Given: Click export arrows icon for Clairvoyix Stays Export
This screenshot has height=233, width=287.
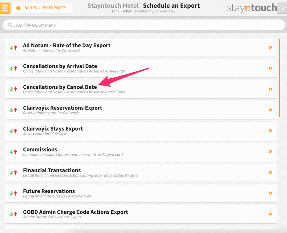Looking at the screenshot, I should [13, 131].
